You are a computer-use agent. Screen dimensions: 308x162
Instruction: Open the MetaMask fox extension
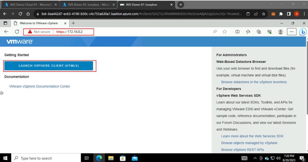273,14
